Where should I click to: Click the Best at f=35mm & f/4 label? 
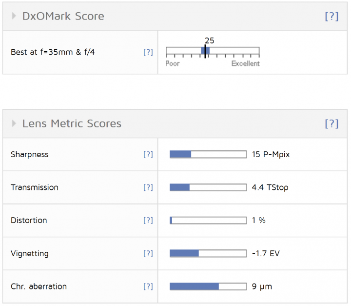tap(53, 52)
